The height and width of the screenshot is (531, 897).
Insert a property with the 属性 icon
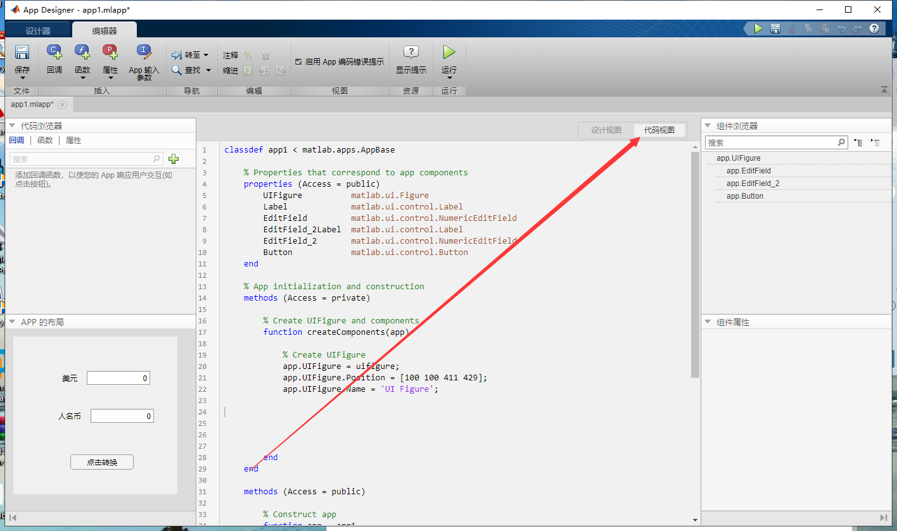(x=110, y=53)
